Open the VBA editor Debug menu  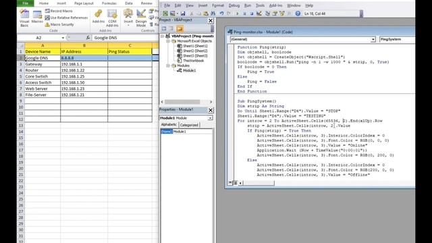[x=234, y=5]
